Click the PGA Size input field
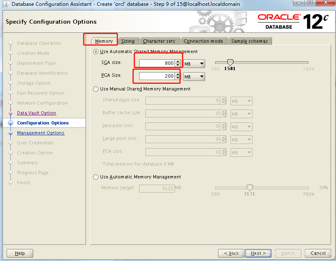The width and height of the screenshot is (336, 261). tap(157, 76)
